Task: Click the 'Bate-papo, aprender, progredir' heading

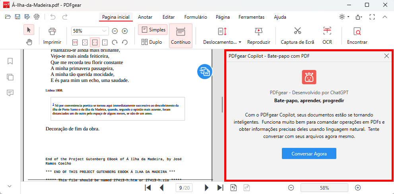Action: point(309,101)
